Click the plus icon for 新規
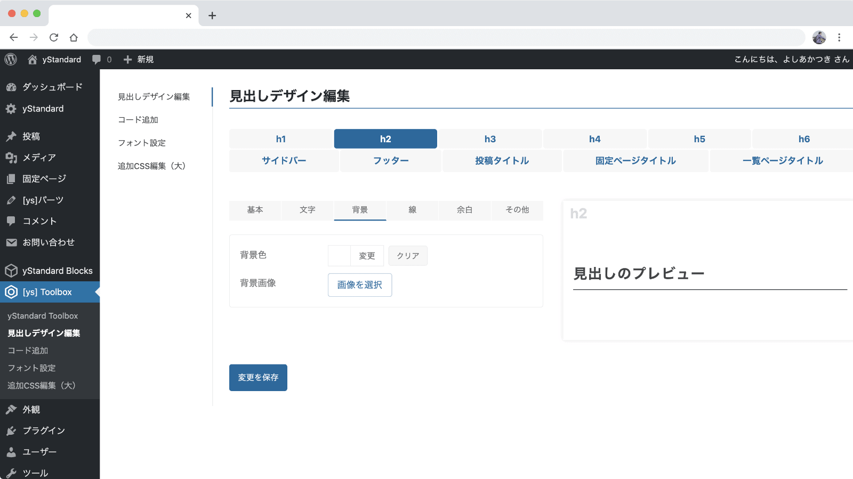Screen dimensions: 853x479 pos(127,59)
